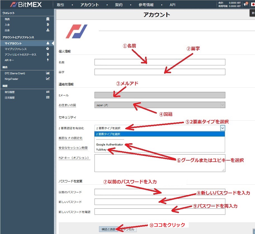Open the 契約 menu

[119, 5]
